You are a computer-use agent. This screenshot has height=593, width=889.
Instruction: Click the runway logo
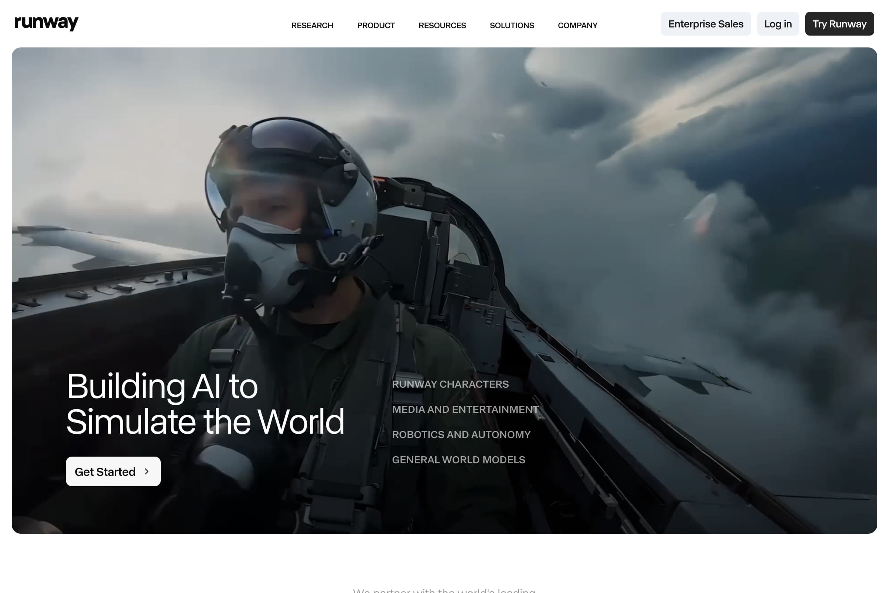tap(46, 23)
